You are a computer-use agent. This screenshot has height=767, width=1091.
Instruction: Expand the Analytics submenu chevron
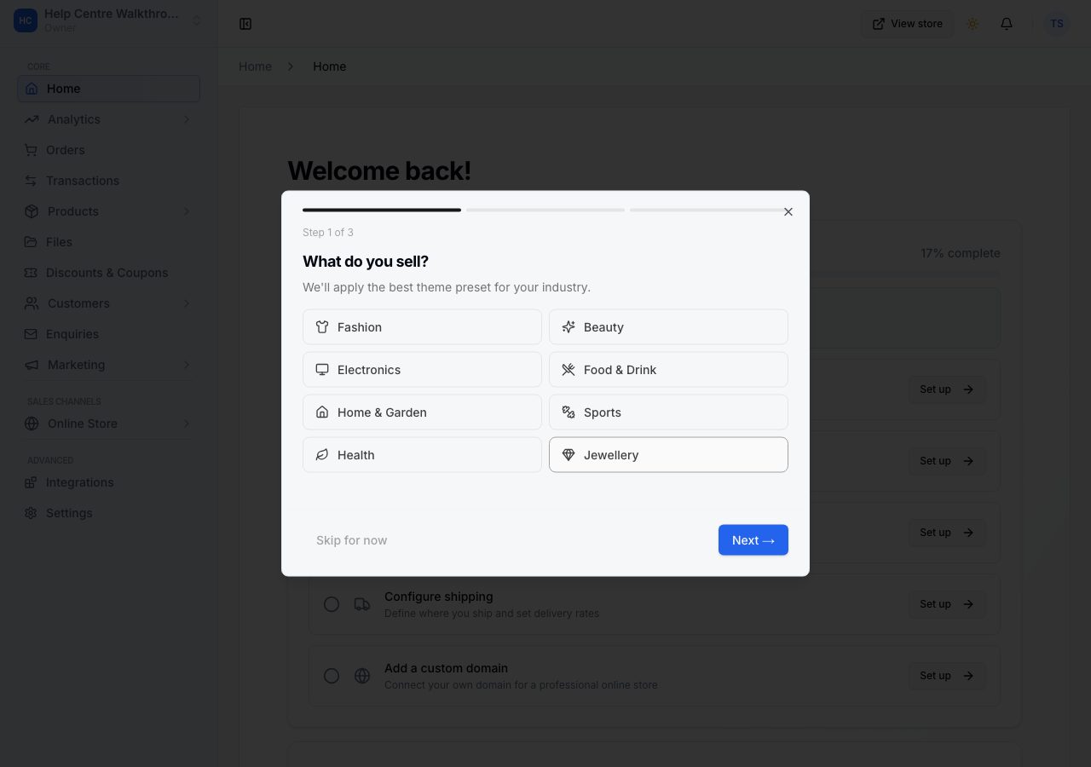[187, 119]
